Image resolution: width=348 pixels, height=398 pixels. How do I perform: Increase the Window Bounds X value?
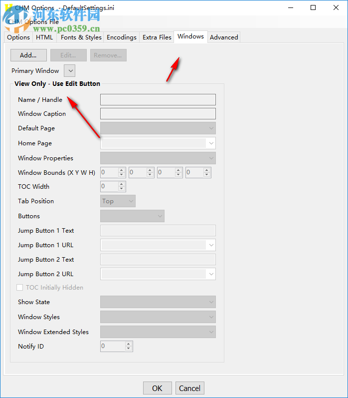pyautogui.click(x=122, y=170)
